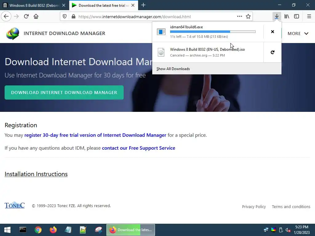Viewport: 315px width, 236px height.
Task: View site security via padlock icon
Action: (x=74, y=17)
